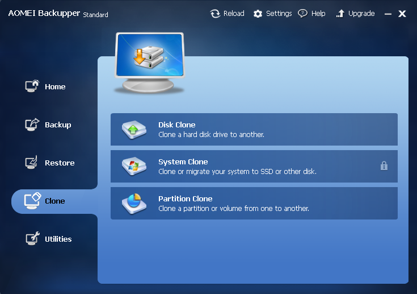
Task: Minimize the AOMEI Backupper window
Action: click(388, 14)
